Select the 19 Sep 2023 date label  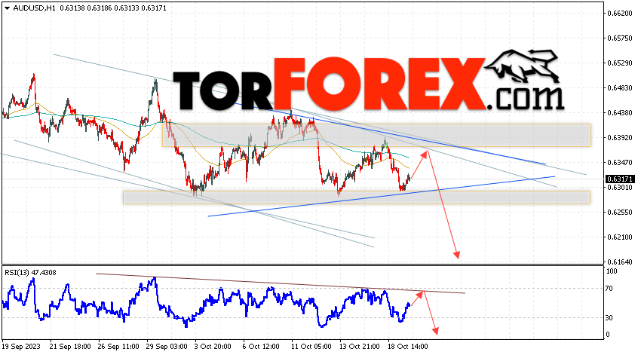(x=21, y=347)
